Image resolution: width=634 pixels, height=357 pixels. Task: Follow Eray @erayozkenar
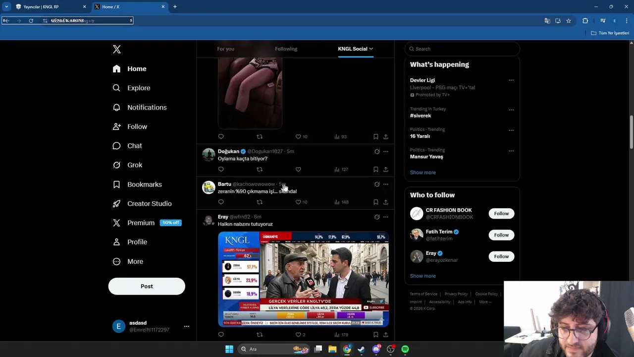coord(501,256)
